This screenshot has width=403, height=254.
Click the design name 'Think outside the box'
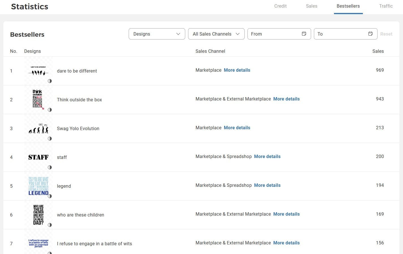coord(79,100)
